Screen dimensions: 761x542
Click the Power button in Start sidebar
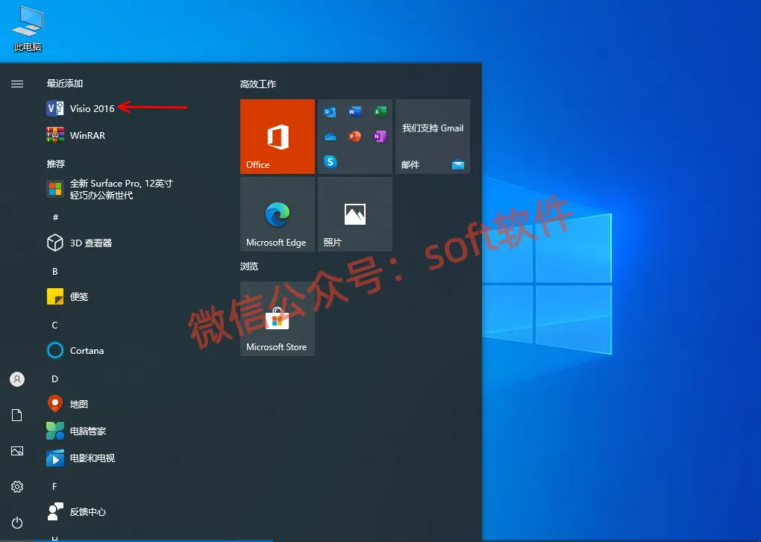pyautogui.click(x=17, y=523)
